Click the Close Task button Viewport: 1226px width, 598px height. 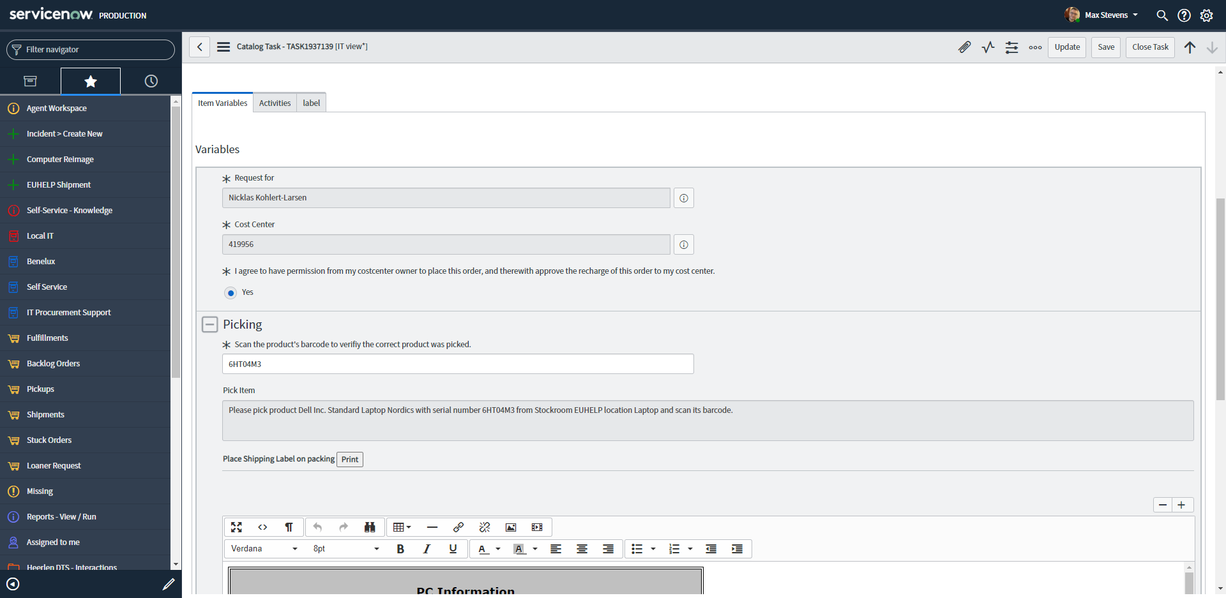click(x=1150, y=47)
